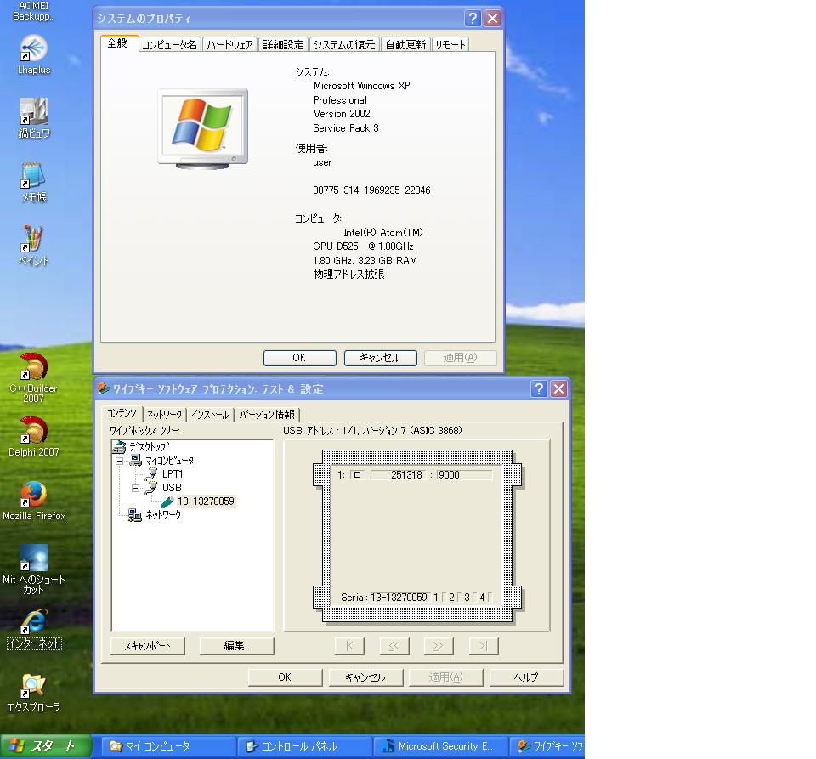816x759 pixels.
Task: Switch to コントロール パネル taskbar item
Action: pos(304,746)
